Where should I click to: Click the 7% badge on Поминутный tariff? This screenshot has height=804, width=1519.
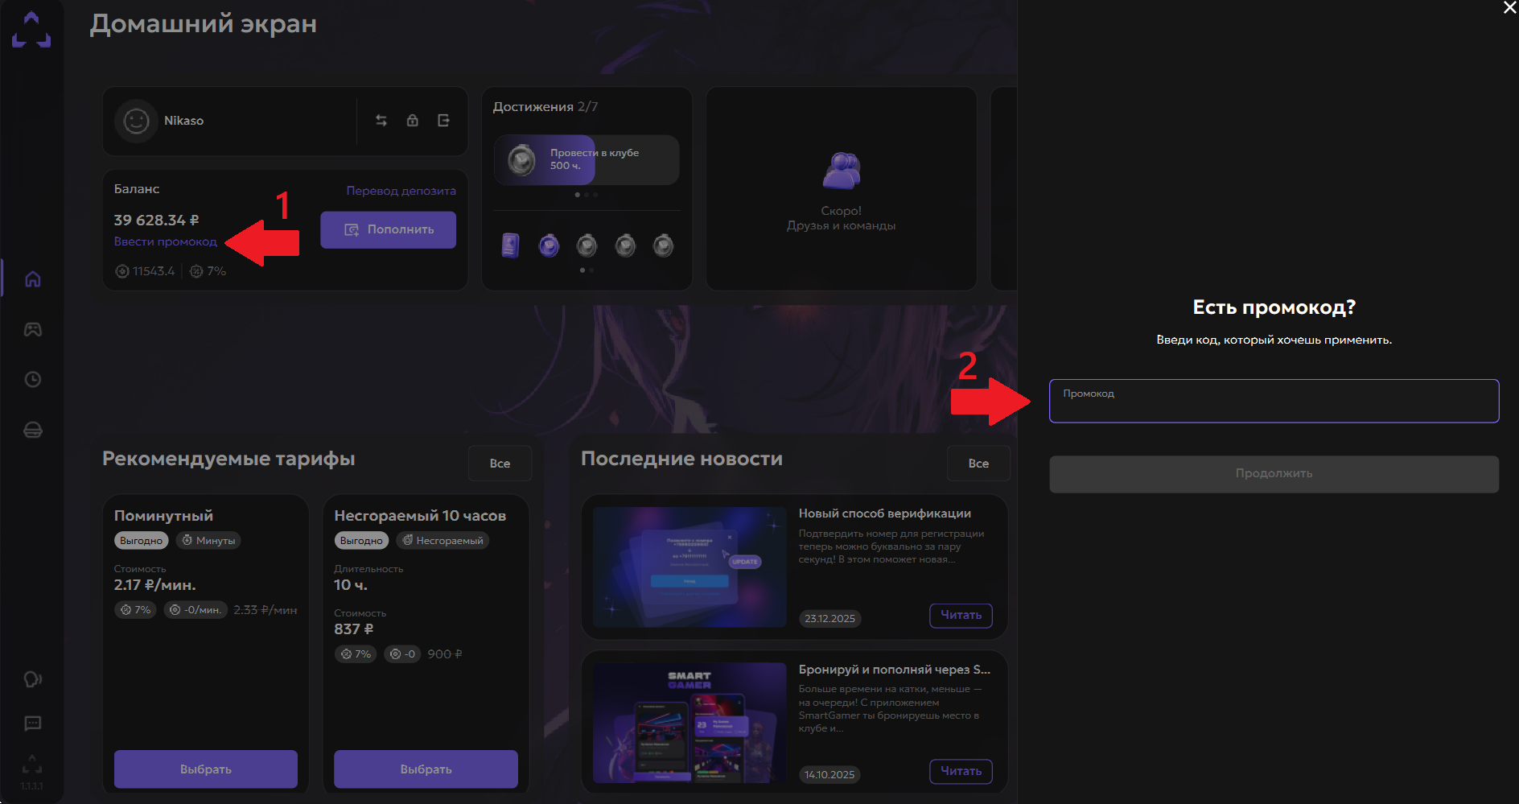click(x=135, y=610)
